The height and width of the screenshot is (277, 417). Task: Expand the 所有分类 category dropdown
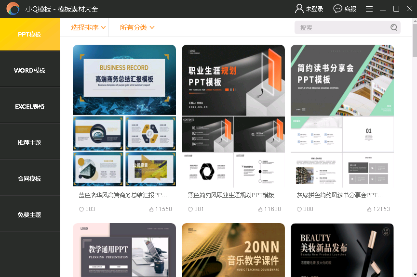tap(137, 27)
